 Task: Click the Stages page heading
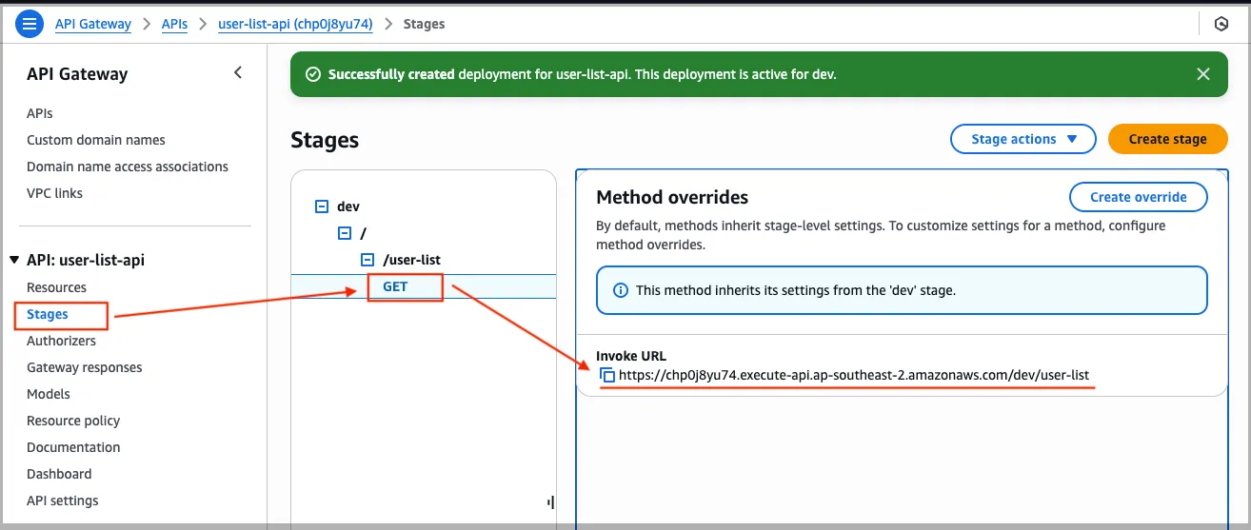[325, 140]
